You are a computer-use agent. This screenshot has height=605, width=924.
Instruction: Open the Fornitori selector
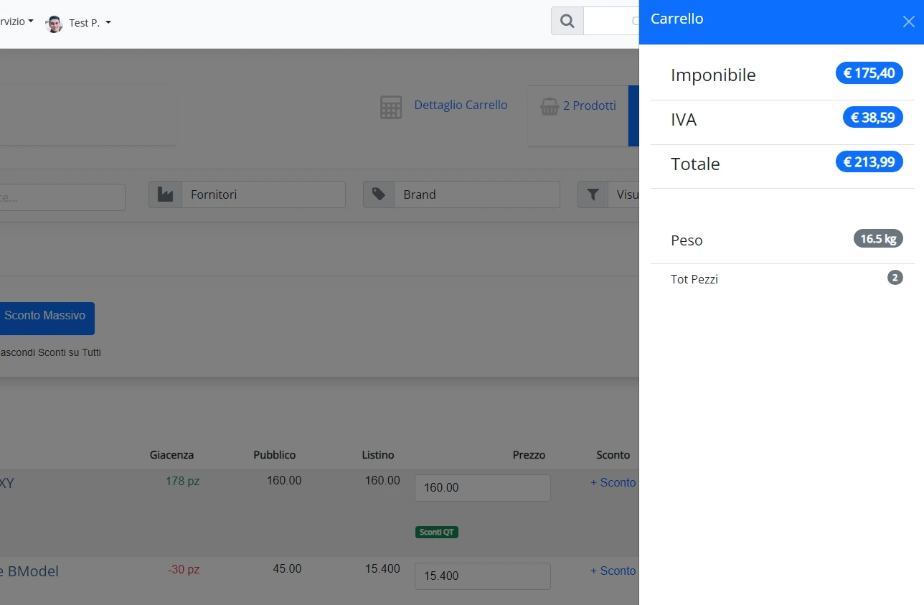coord(263,194)
